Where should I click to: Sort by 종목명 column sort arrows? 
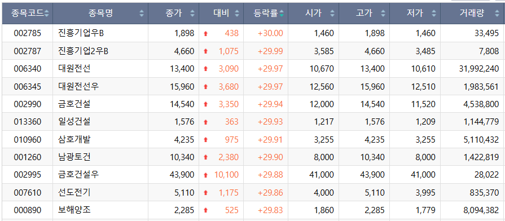click(142, 14)
